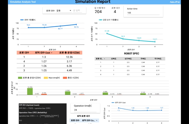This screenshot has width=189, height=124.
Task: Click the 로봇 대수 header of orange cost table
Action: pos(24,53)
